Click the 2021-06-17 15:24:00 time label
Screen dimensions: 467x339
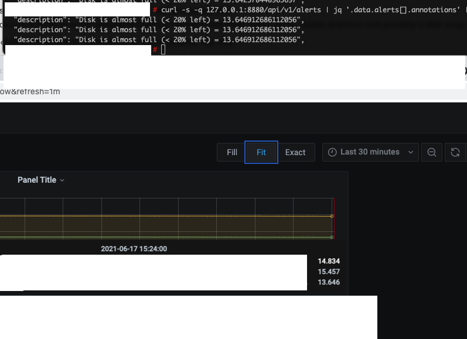(134, 249)
